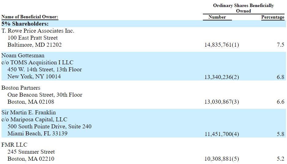Viewport: 287px width, 164px height.
Task: Click T. Rowe Price's share count 14,835,761(1)
Action: pyautogui.click(x=222, y=45)
